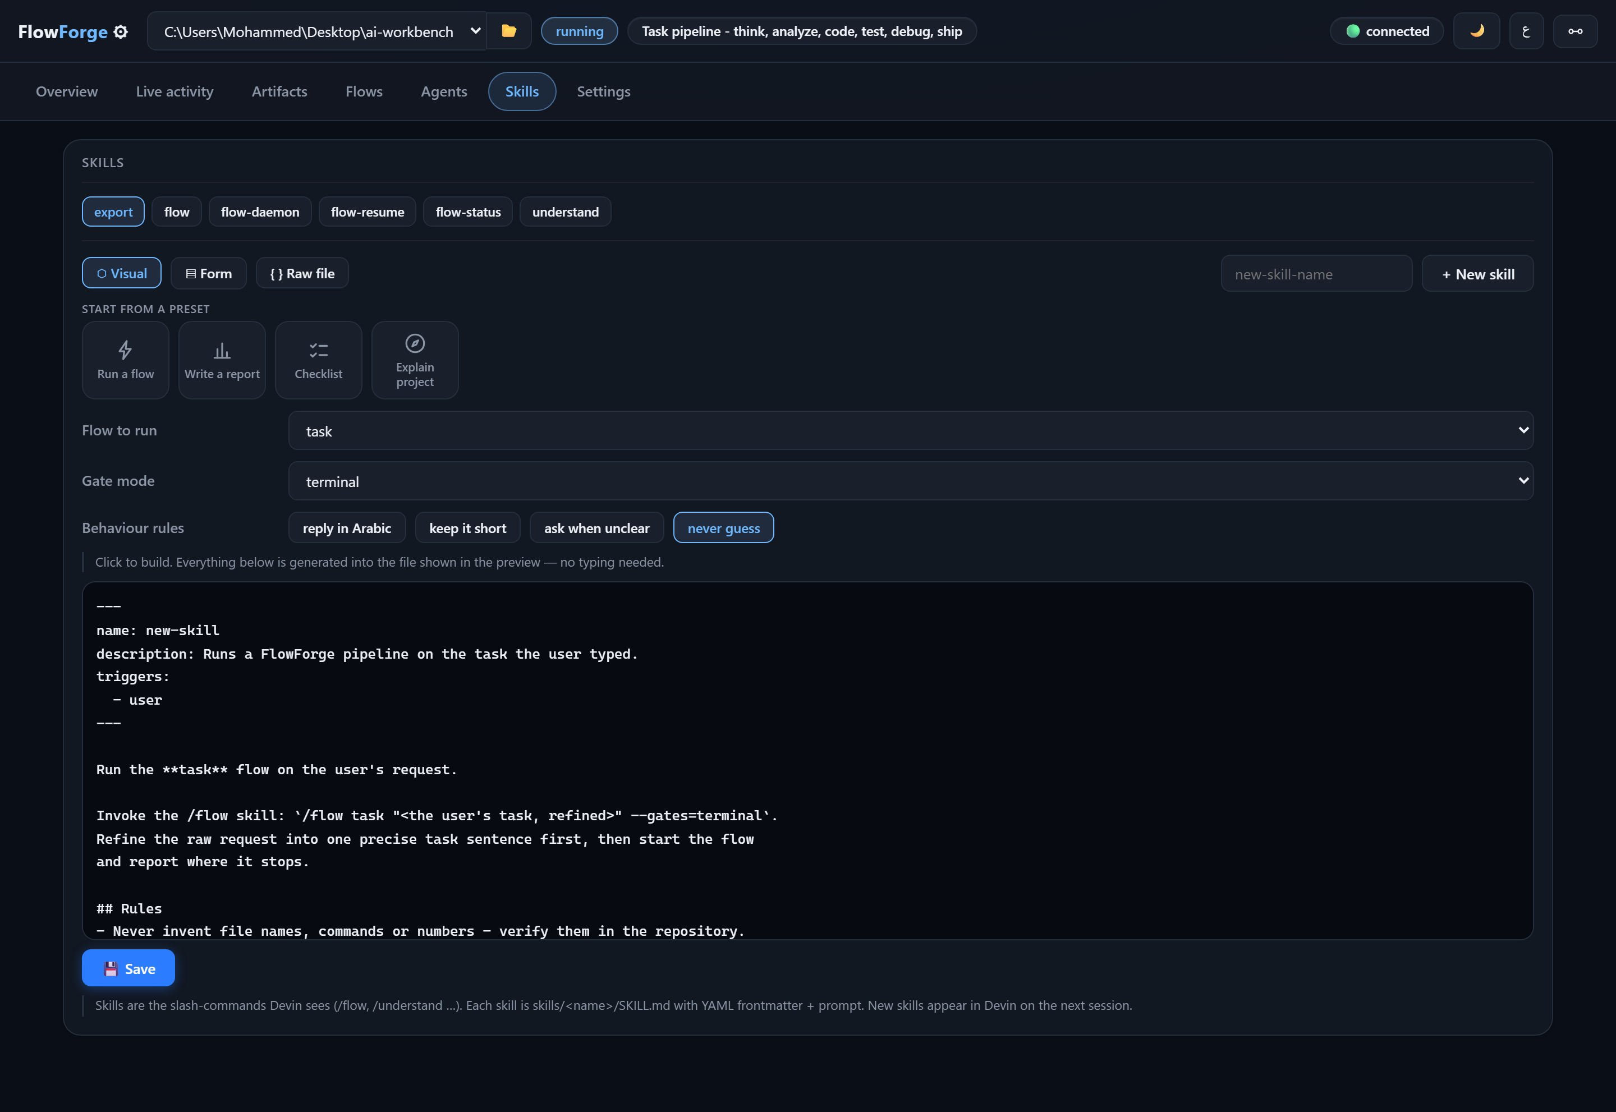Toggle the 'reply in Arabic' rule

(x=347, y=527)
